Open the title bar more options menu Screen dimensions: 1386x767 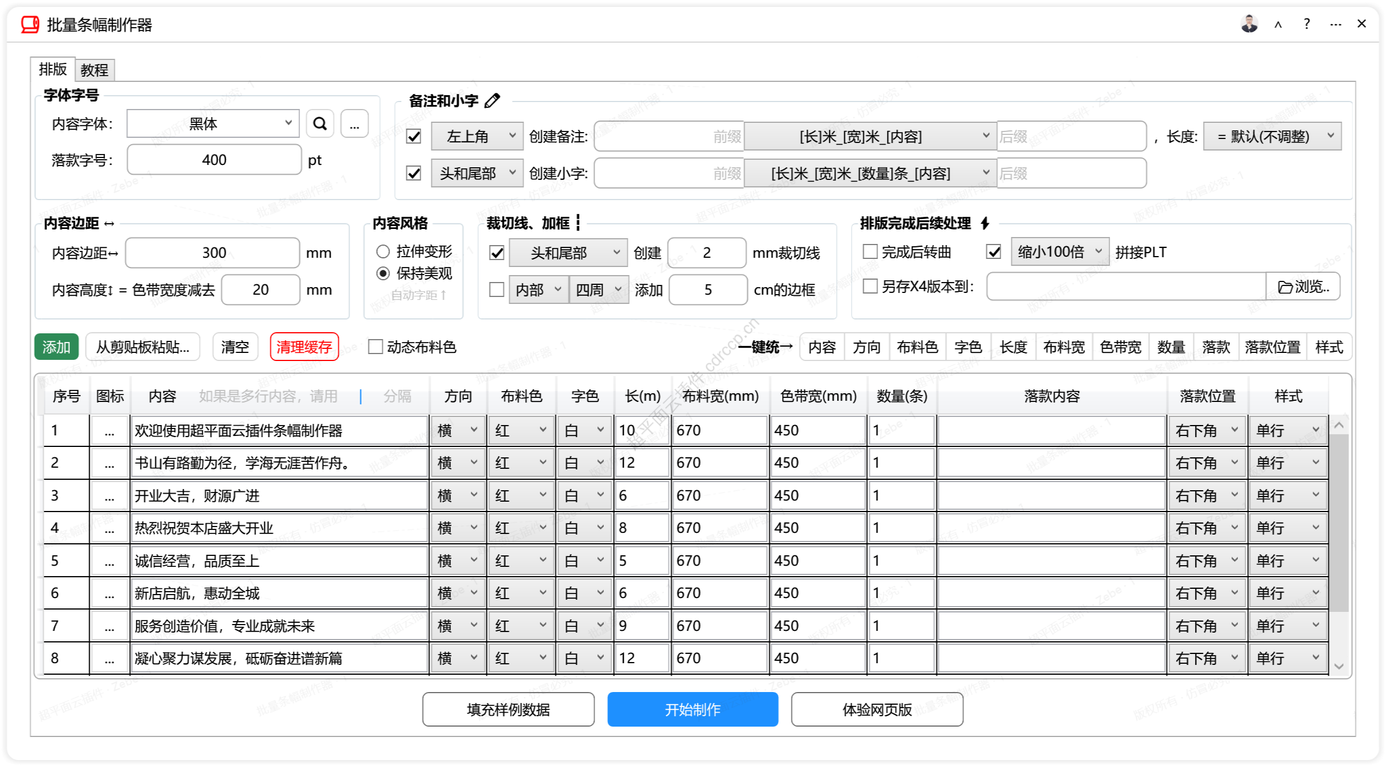point(1335,24)
